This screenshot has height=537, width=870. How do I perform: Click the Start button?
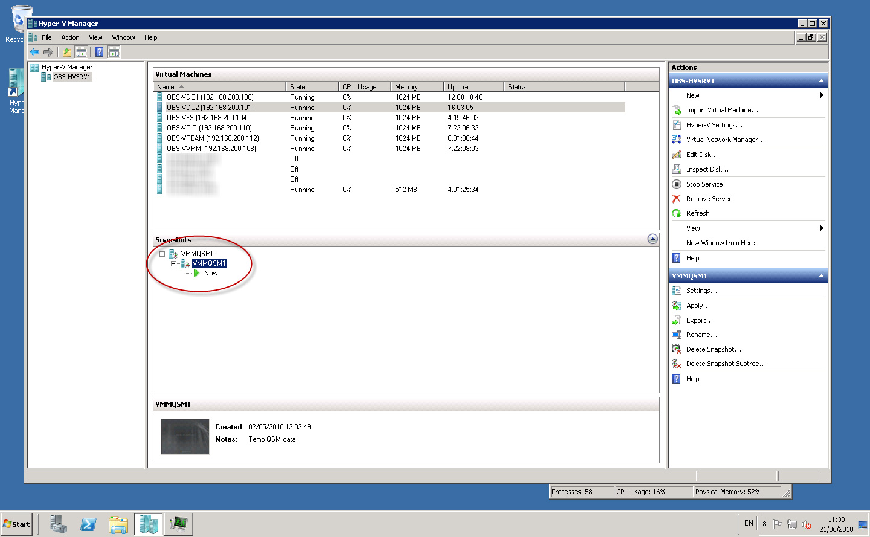pyautogui.click(x=16, y=523)
